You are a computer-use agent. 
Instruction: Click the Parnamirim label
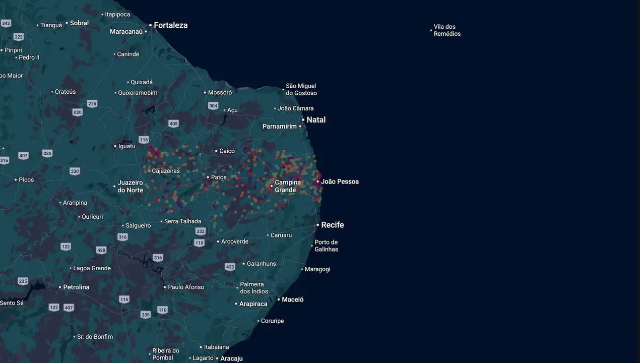click(x=280, y=127)
